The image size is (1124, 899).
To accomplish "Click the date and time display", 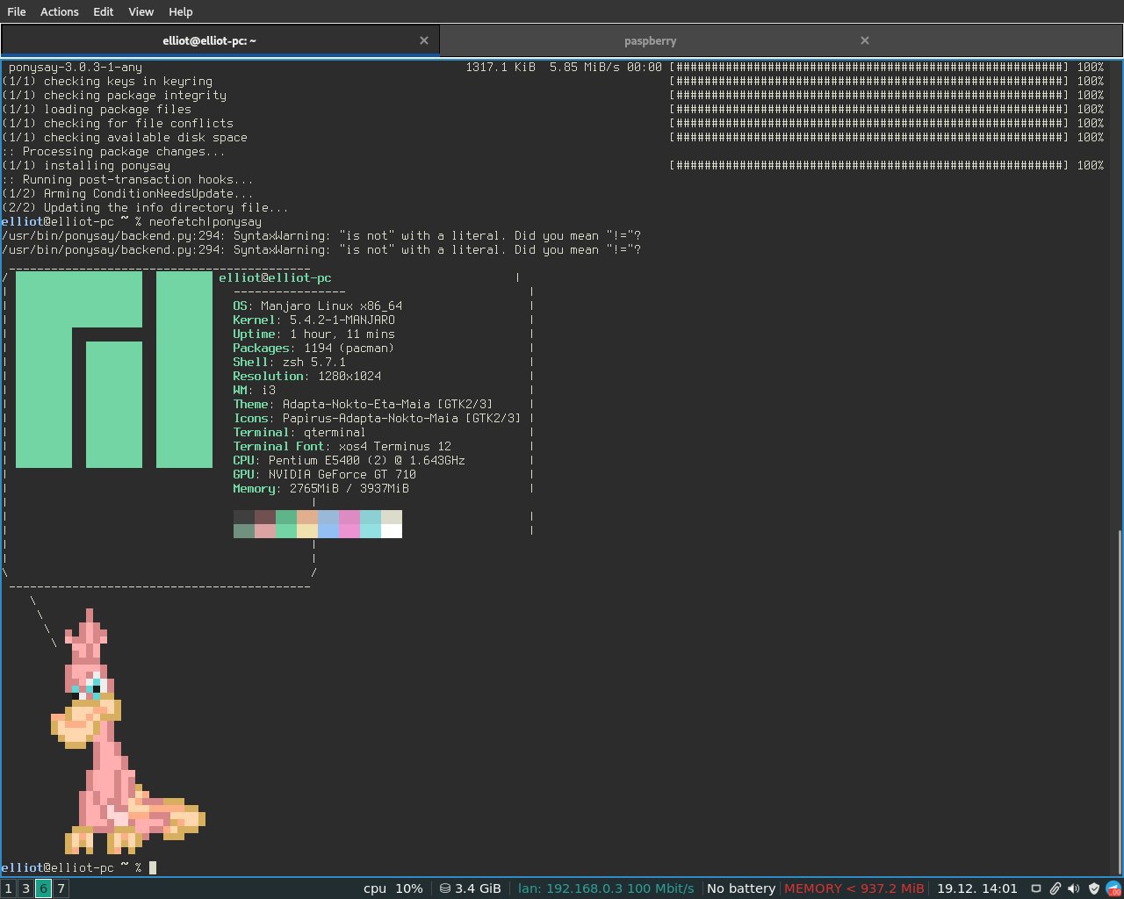I will pyautogui.click(x=976, y=888).
